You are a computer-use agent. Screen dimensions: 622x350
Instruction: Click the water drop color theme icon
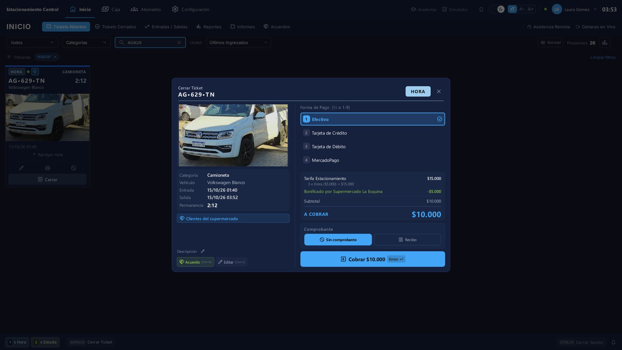481,9
